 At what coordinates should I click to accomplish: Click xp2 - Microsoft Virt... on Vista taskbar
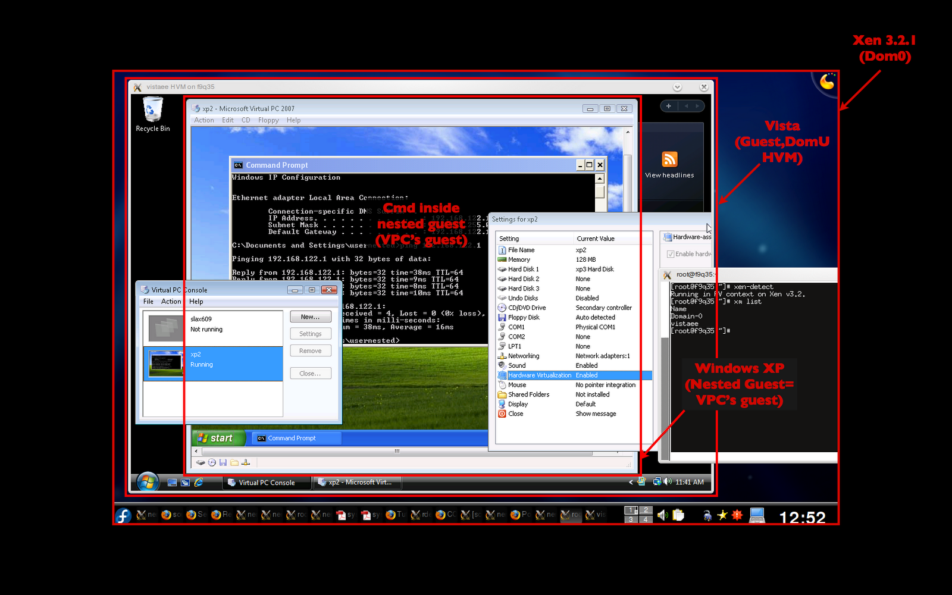coord(358,483)
